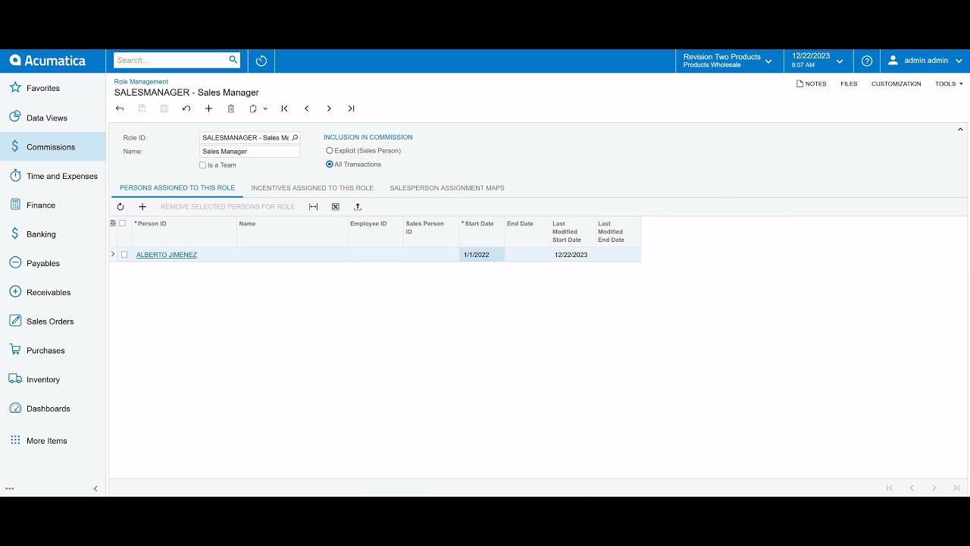Open Receivables workspace
Image resolution: width=970 pixels, height=546 pixels.
tap(48, 292)
